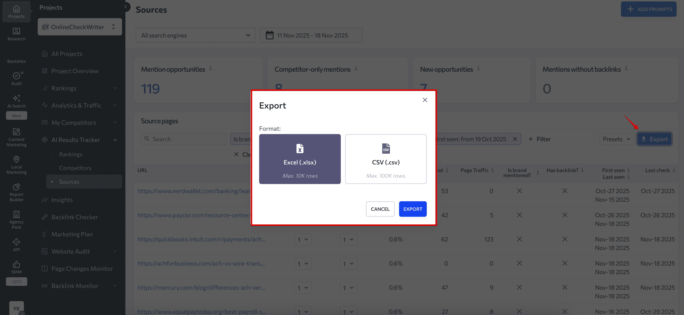Confirm export with the EXPORT button

click(x=413, y=209)
